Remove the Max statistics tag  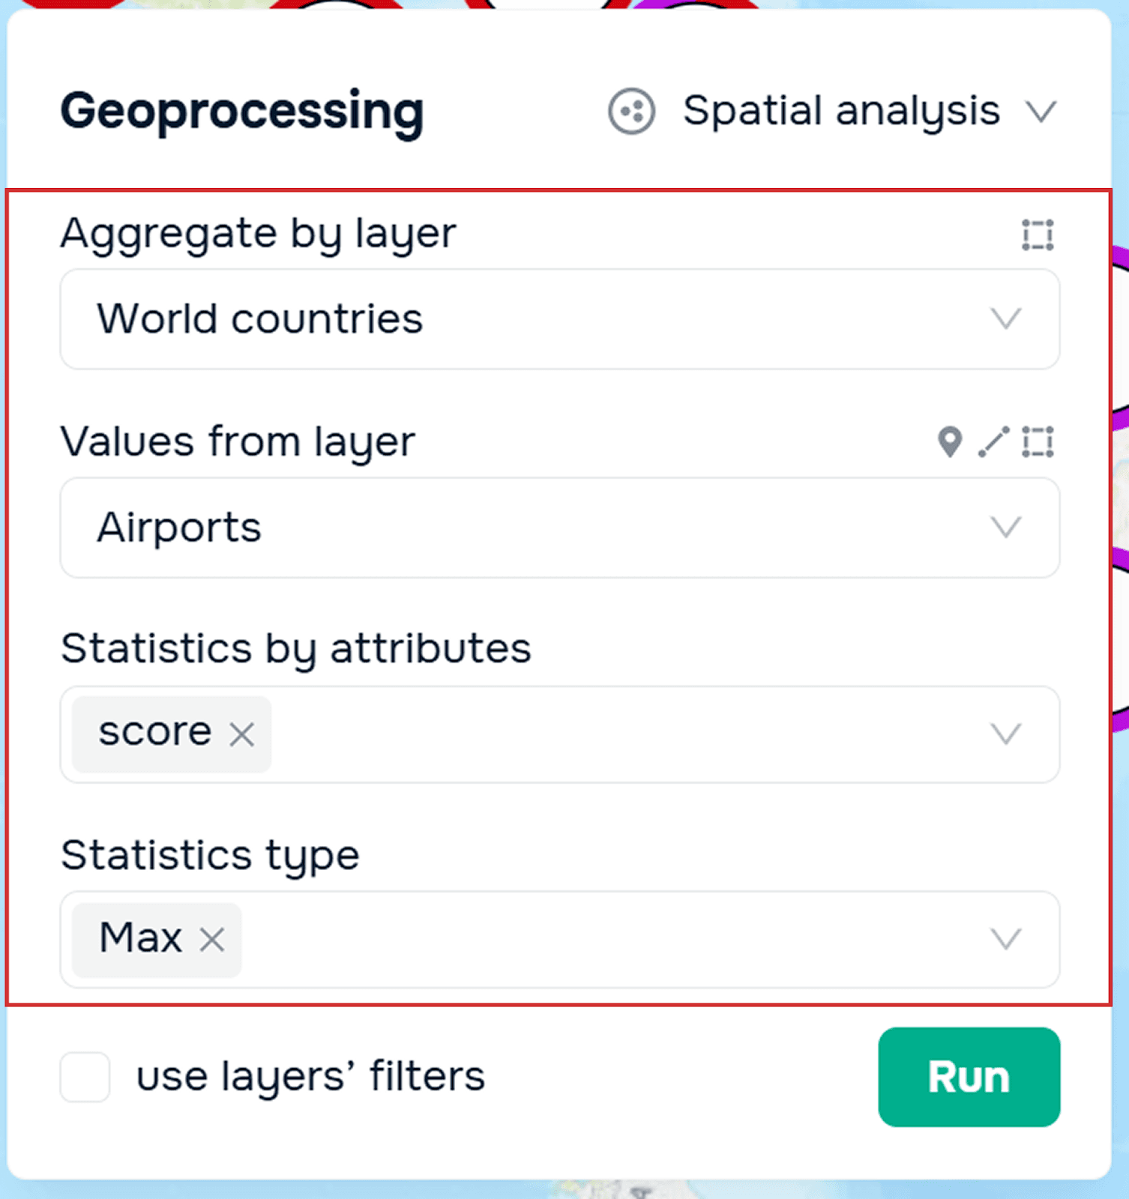point(212,940)
